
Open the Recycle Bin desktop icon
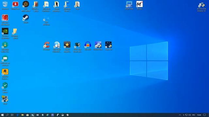click(5, 4)
